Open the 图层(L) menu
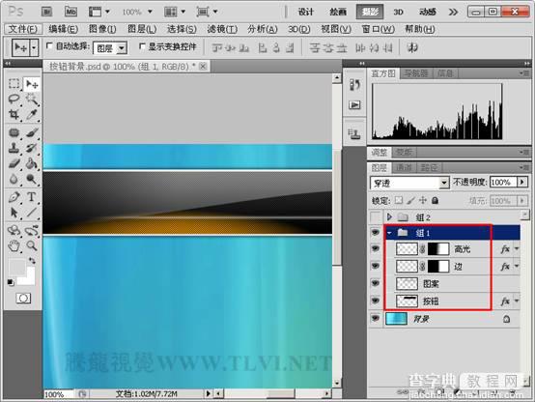This screenshot has height=402, width=535. 142,29
